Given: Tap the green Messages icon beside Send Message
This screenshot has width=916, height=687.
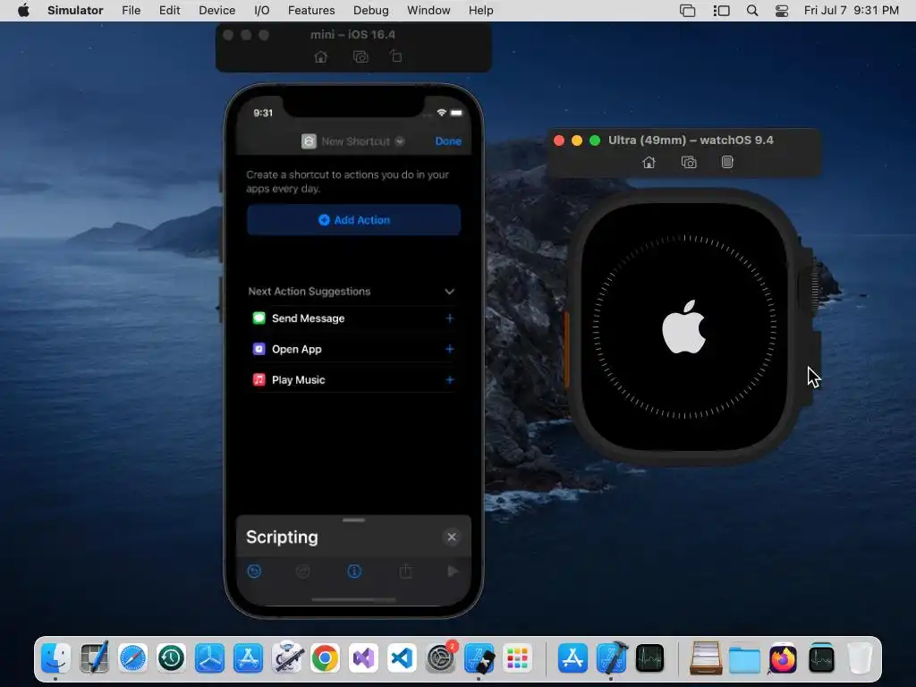Looking at the screenshot, I should (259, 318).
